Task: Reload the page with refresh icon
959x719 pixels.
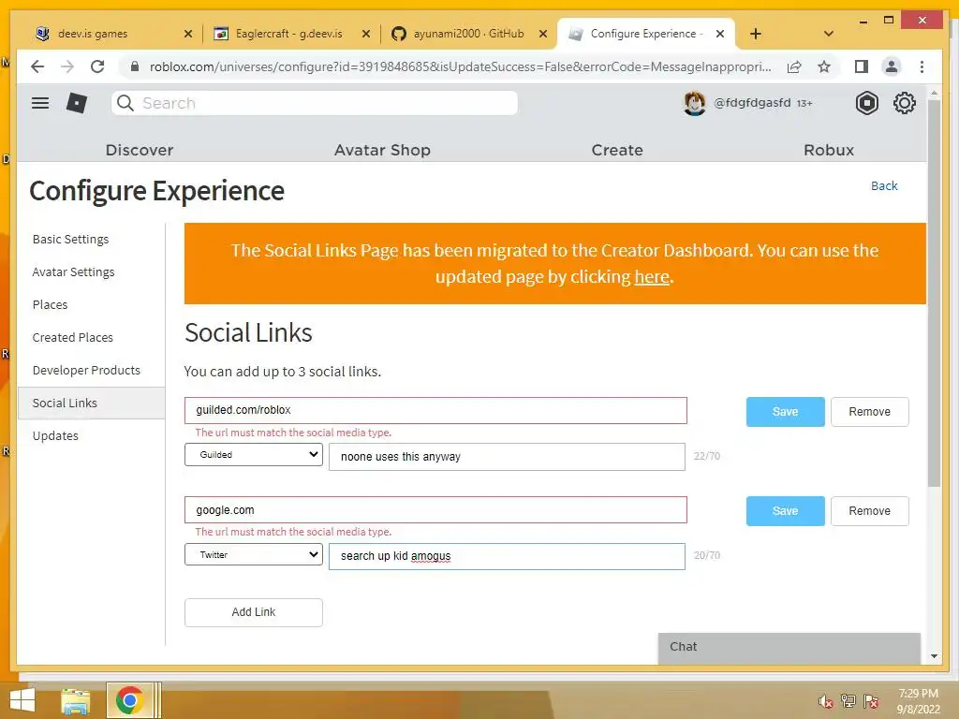Action: (x=97, y=66)
